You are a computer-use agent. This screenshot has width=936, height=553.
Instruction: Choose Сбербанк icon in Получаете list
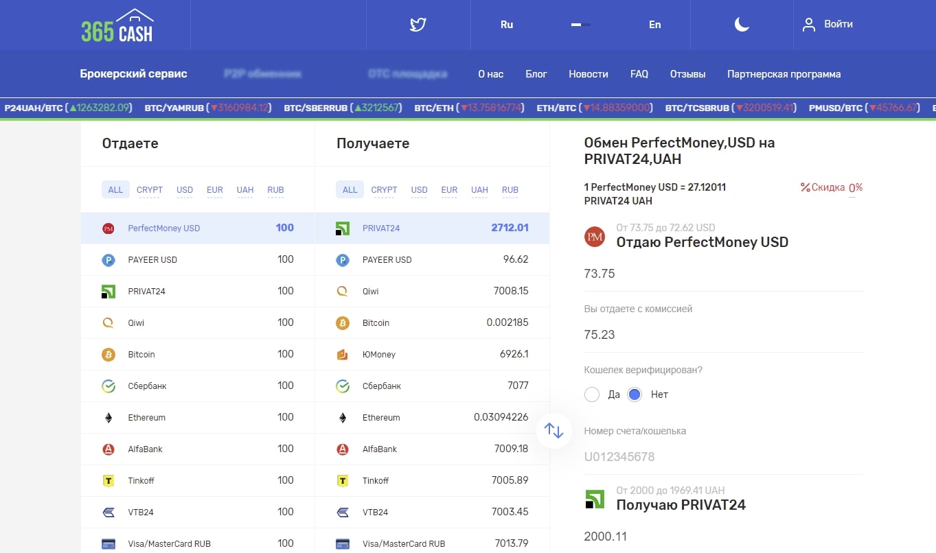point(343,386)
